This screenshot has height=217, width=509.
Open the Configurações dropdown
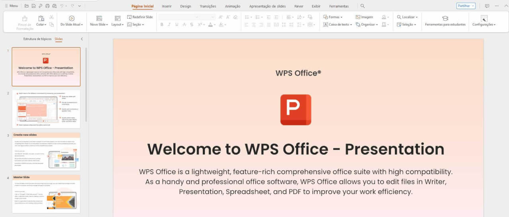click(x=484, y=21)
